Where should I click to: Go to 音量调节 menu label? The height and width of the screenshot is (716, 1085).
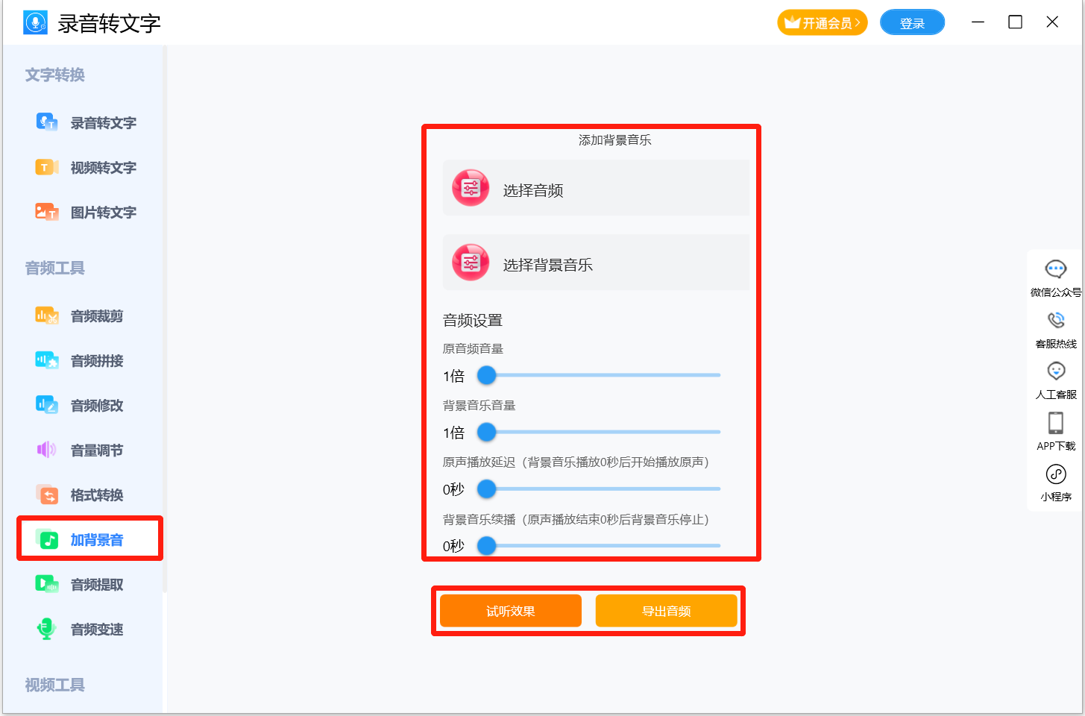pyautogui.click(x=97, y=450)
